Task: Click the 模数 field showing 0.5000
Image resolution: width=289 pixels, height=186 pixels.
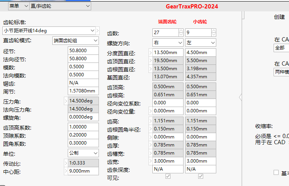Action: click(x=83, y=67)
